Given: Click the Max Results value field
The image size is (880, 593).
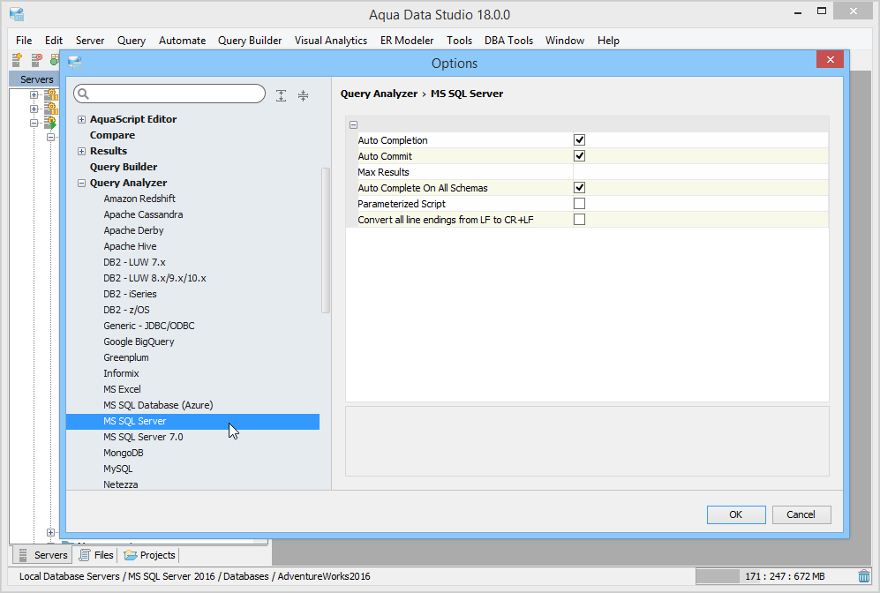Looking at the screenshot, I should click(x=701, y=172).
